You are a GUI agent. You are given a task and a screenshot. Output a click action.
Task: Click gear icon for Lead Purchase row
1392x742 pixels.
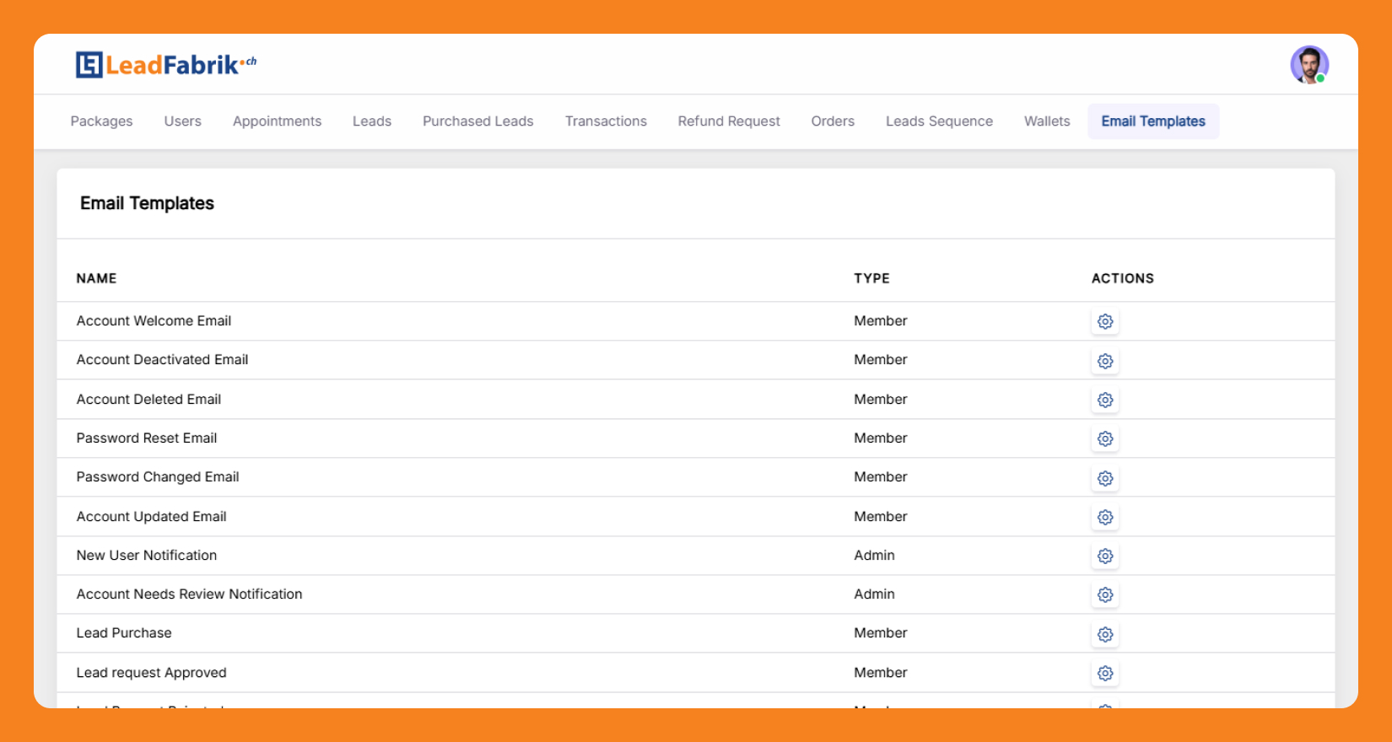(1105, 634)
